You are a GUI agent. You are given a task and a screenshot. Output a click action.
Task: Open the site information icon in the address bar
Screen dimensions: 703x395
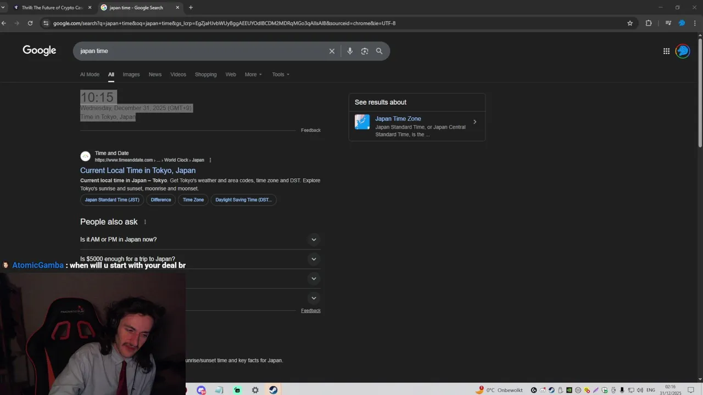(x=46, y=23)
